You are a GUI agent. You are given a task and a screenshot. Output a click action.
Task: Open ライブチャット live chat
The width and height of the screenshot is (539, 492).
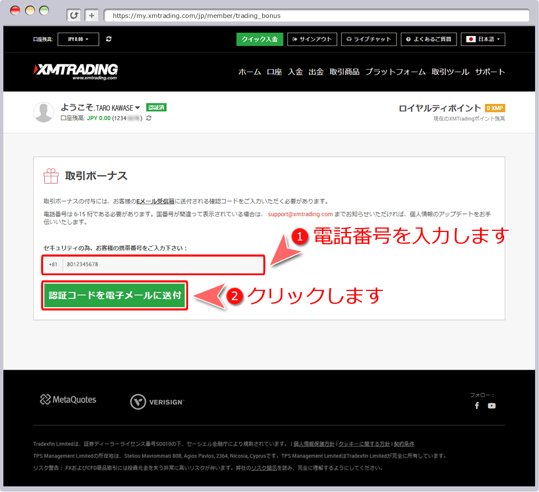click(x=369, y=39)
